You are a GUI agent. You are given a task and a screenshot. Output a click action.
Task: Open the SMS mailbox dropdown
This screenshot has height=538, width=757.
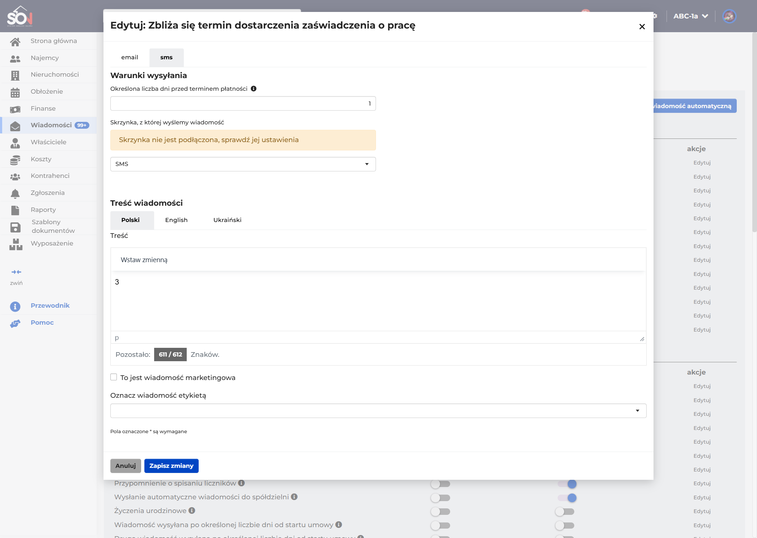coord(243,164)
